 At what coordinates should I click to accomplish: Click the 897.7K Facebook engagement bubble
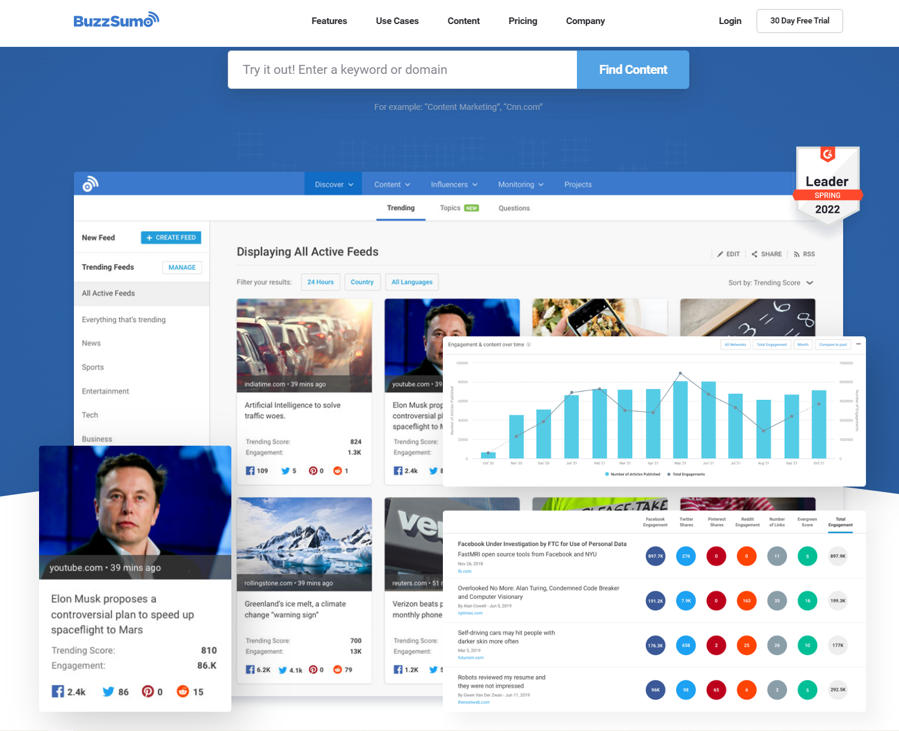click(655, 556)
